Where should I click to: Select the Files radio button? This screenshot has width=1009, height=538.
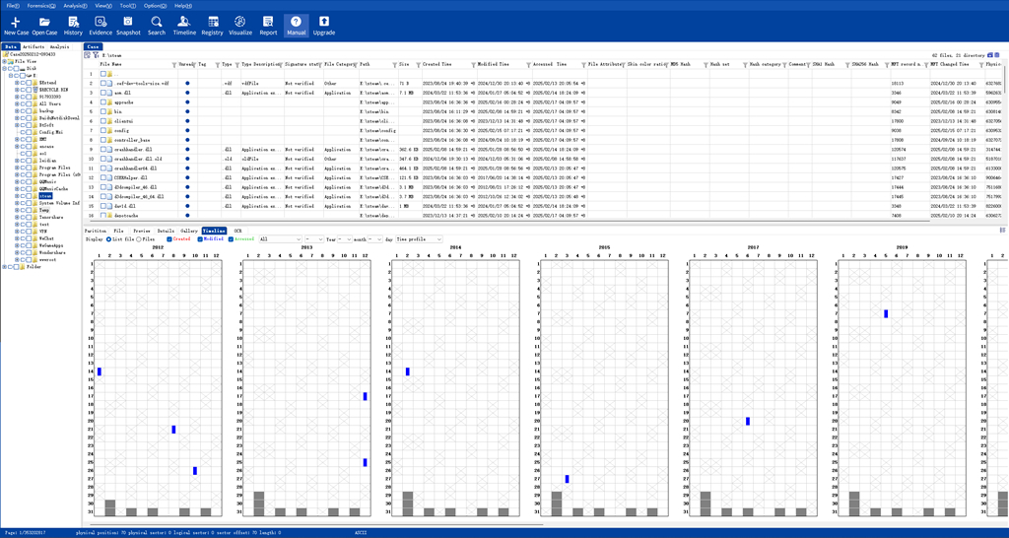tap(138, 238)
